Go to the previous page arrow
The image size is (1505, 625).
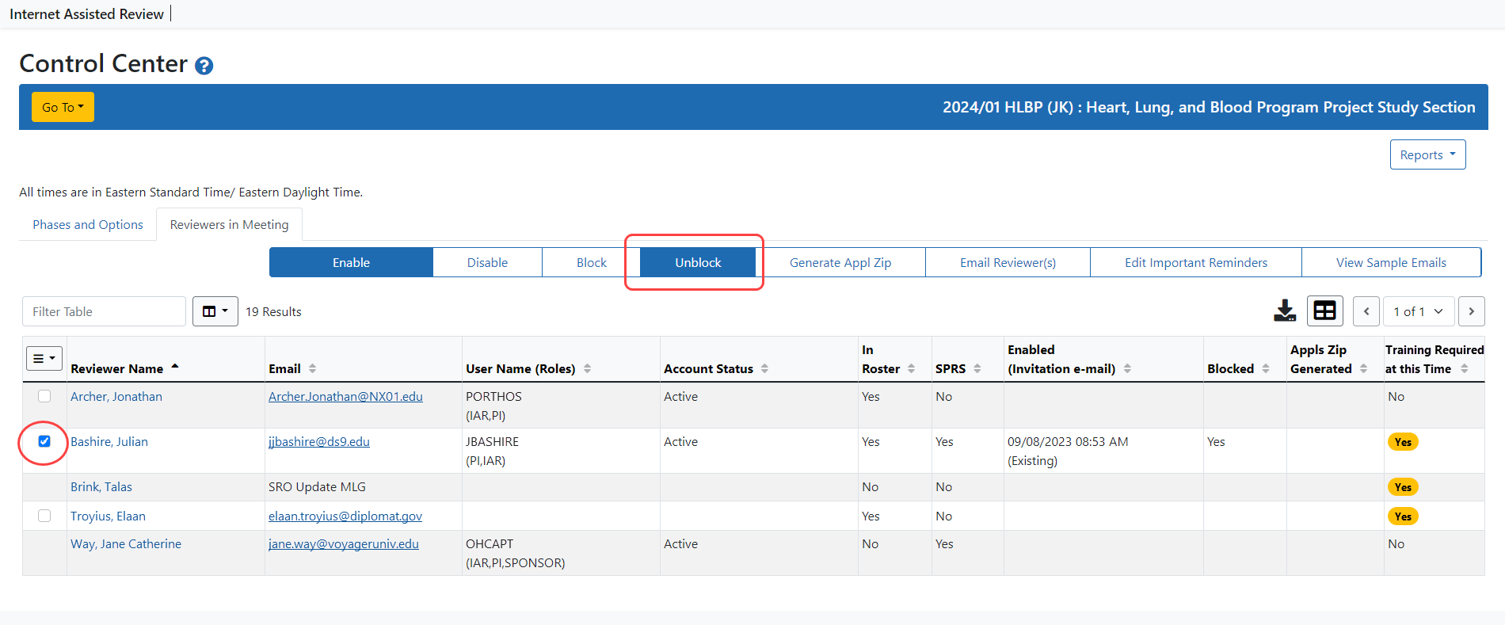pyautogui.click(x=1366, y=311)
